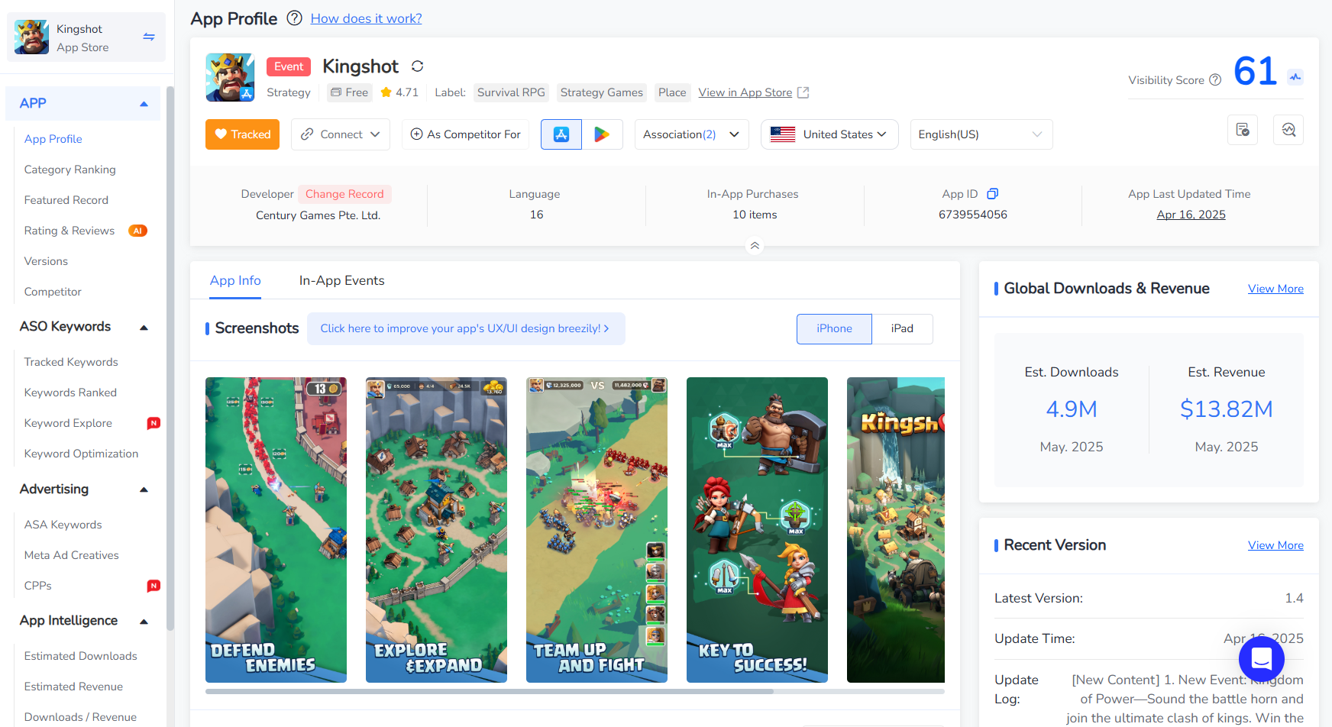Collapse the Advertising section
The width and height of the screenshot is (1332, 727).
[144, 490]
